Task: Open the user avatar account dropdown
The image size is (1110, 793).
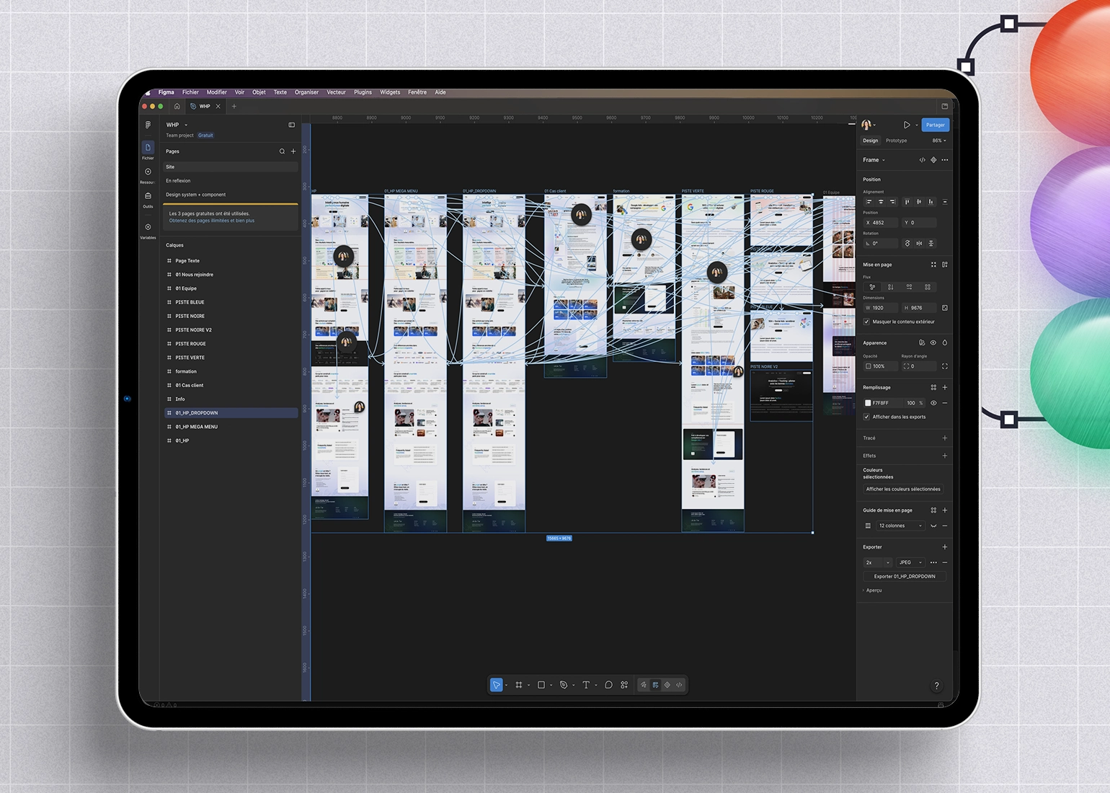Action: pyautogui.click(x=869, y=125)
